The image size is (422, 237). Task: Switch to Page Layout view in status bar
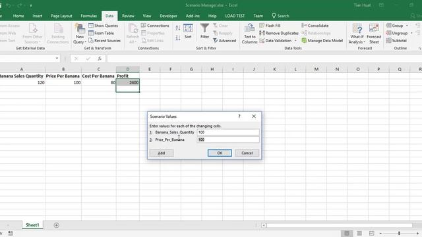point(359,233)
